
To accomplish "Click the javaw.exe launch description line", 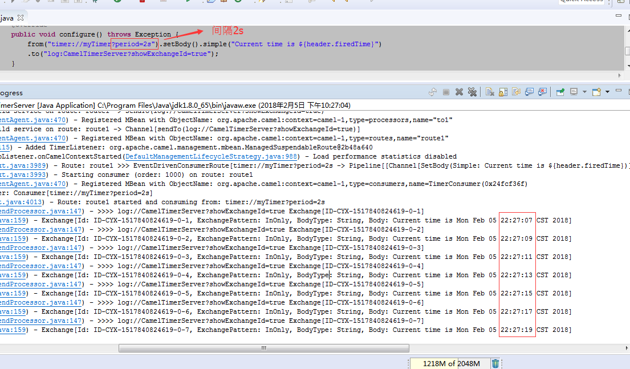I will click(x=175, y=106).
